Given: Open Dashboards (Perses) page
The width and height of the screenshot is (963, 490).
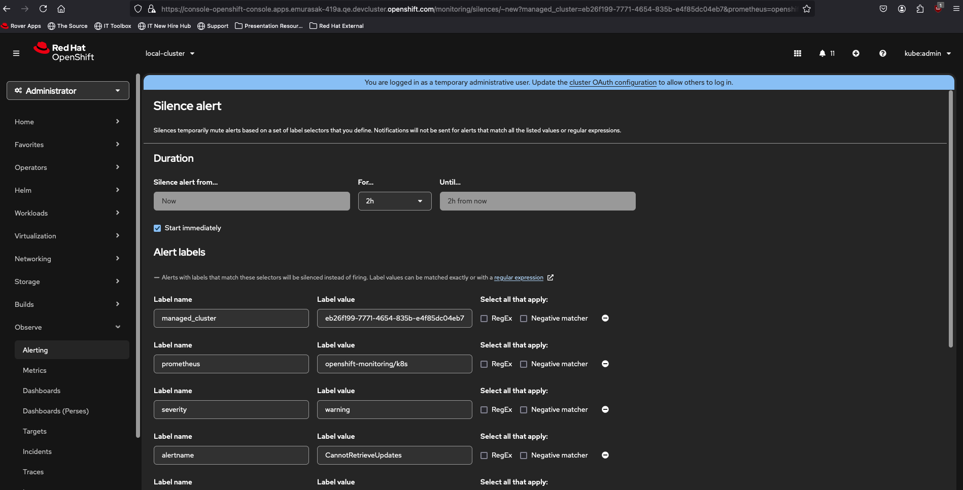Looking at the screenshot, I should [72, 411].
